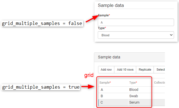The width and height of the screenshot is (179, 108).
Task: Select grid cell with sample B
Action: pos(113,96)
